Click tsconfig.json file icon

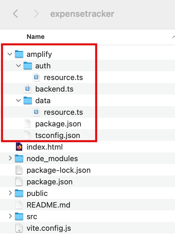coord(28,135)
